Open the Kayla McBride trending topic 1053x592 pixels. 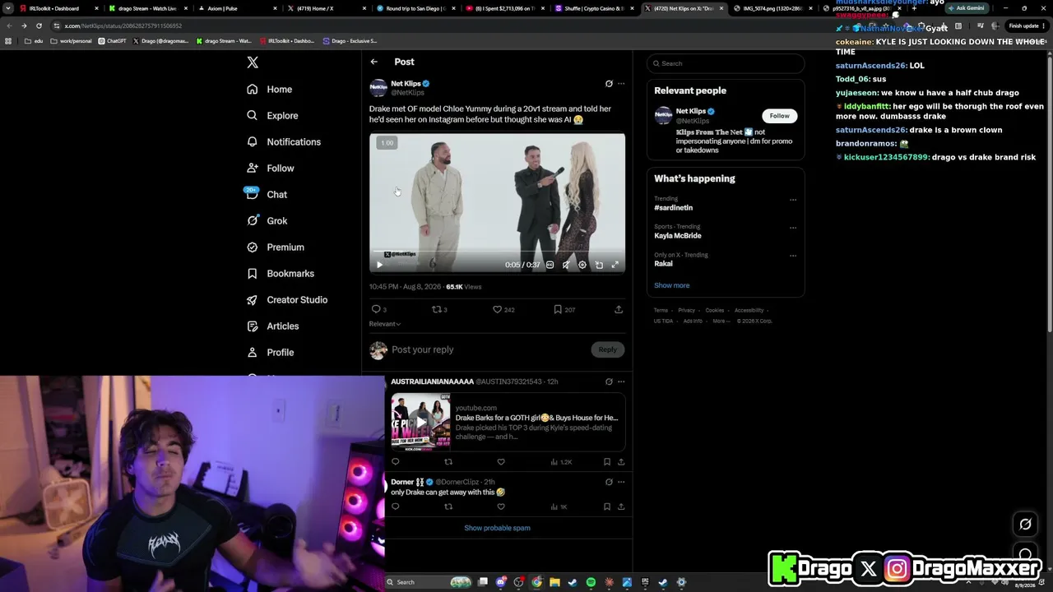click(x=678, y=236)
